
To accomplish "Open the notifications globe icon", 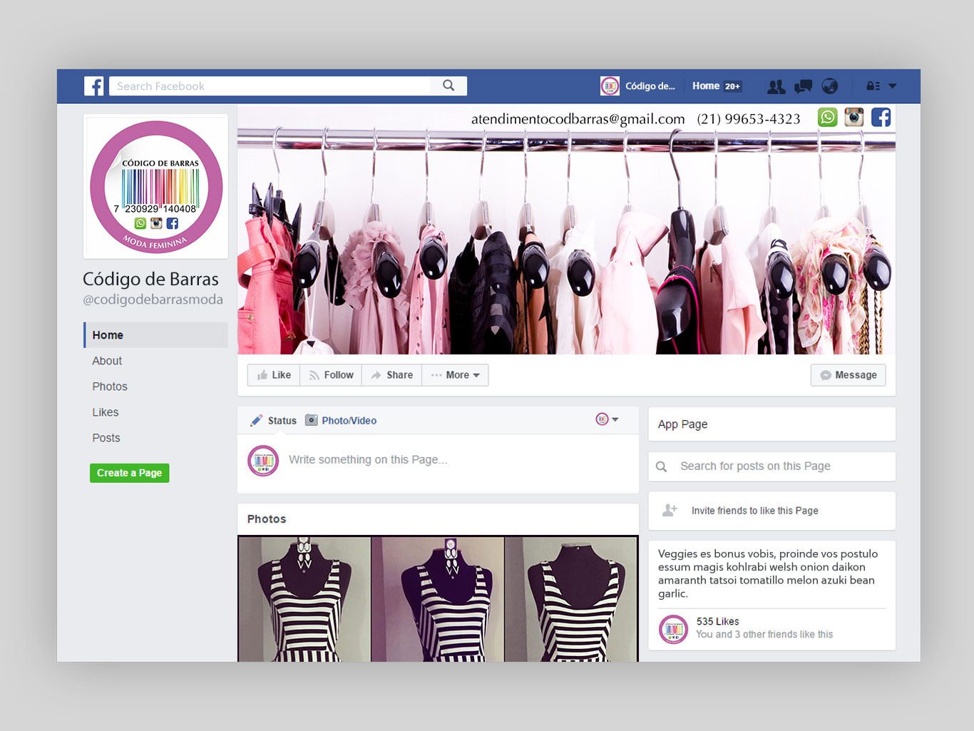I will (829, 86).
